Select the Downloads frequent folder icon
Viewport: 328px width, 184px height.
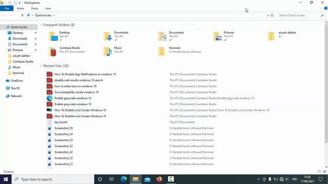108,36
